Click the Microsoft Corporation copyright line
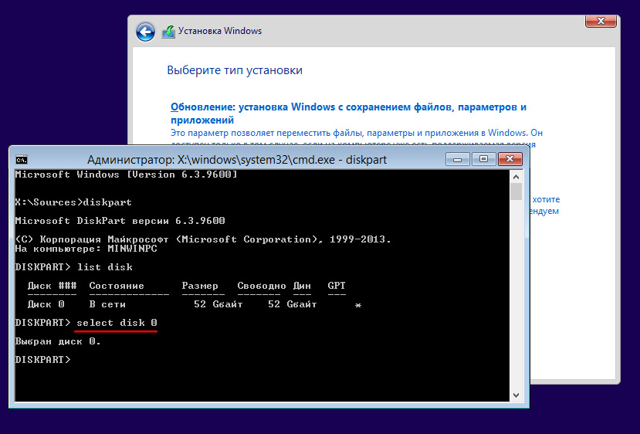The image size is (640, 434). point(203,239)
